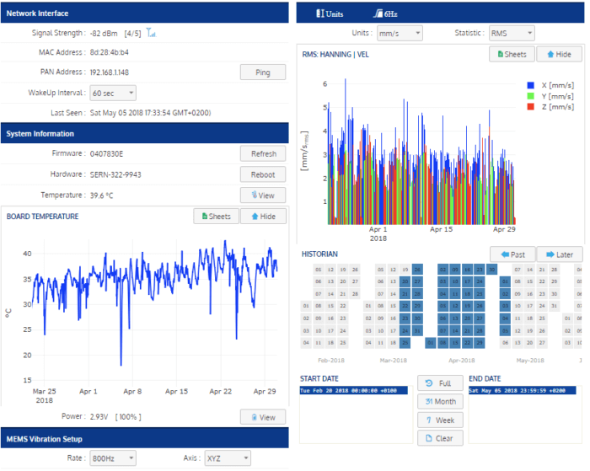Hide the Board Temperature chart
This screenshot has width=590, height=471.
263,217
